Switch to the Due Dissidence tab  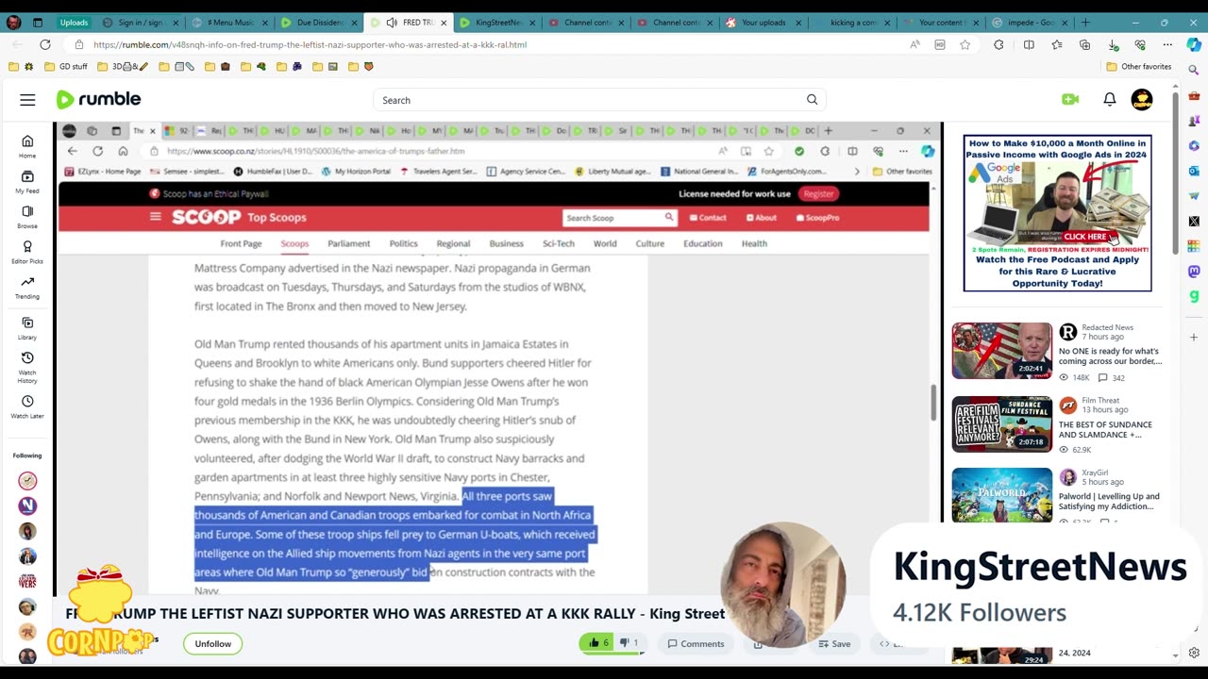coord(319,22)
